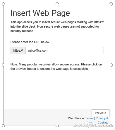The image size is (115, 130).
Task: Click the Web Viewer label in footer
Action: click(x=76, y=118)
